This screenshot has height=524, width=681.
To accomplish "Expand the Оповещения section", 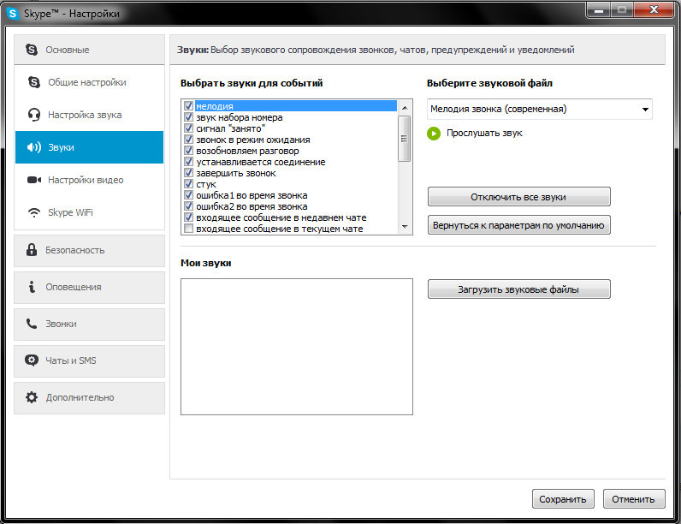I will click(x=89, y=287).
